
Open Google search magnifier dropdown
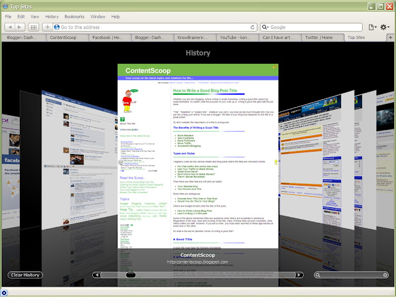(265, 27)
